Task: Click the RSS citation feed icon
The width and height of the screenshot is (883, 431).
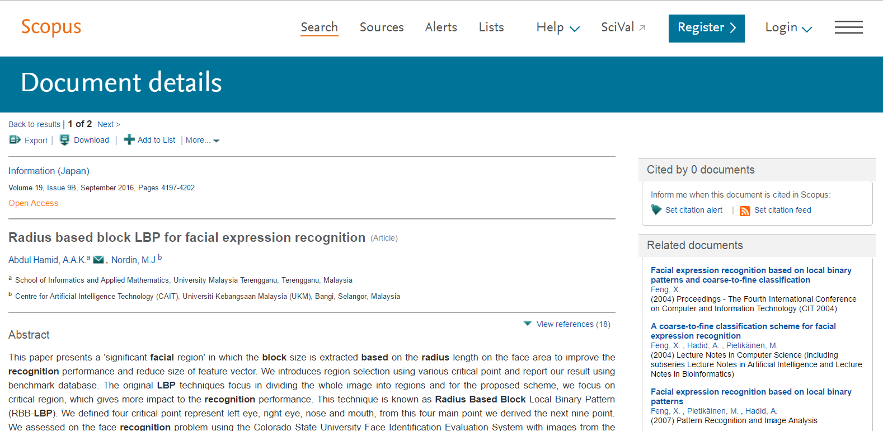Action: 745,210
